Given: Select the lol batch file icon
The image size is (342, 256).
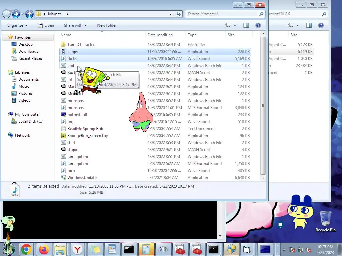Looking at the screenshot, I should point(63,79).
